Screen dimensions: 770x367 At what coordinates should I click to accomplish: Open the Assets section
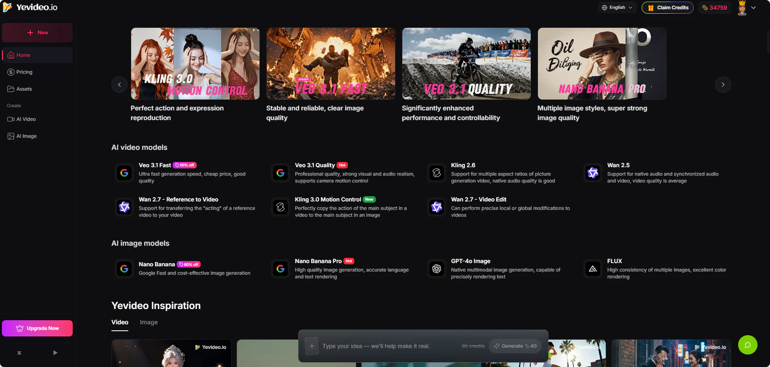pos(37,89)
